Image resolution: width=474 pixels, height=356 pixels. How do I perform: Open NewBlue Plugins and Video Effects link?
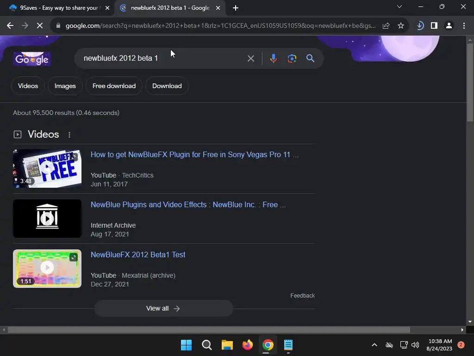point(188,204)
